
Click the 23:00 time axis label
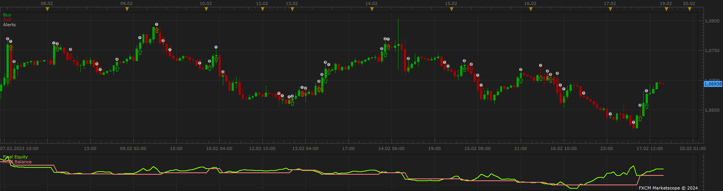607,148
